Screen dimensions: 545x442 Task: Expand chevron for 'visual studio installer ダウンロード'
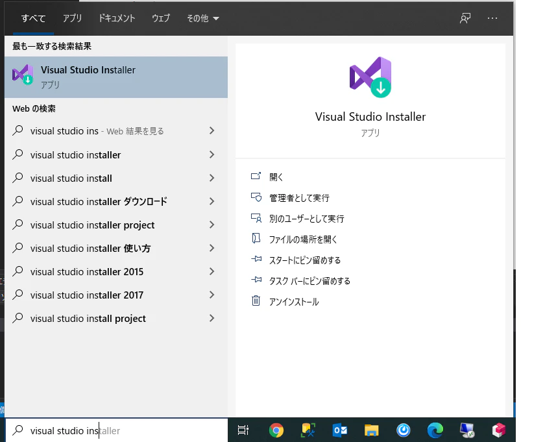212,201
